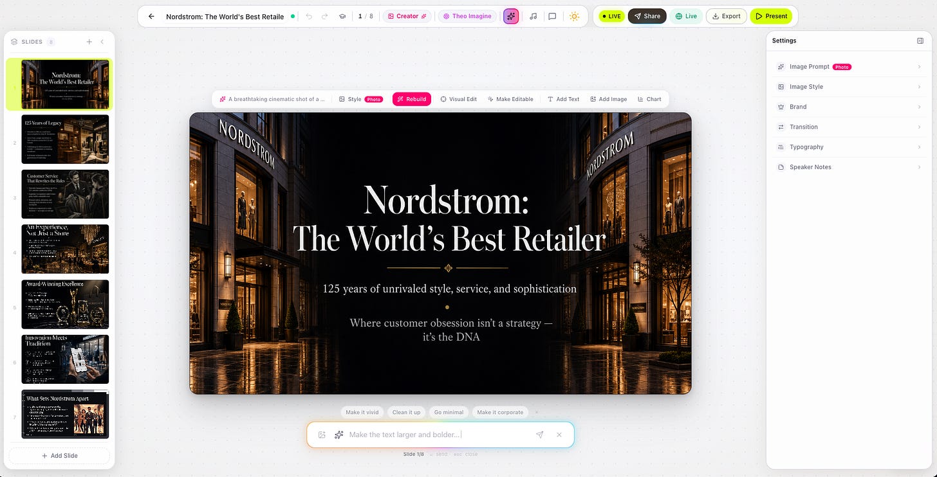Start the slideshow with Present
This screenshot has height=477, width=937.
[x=771, y=16]
